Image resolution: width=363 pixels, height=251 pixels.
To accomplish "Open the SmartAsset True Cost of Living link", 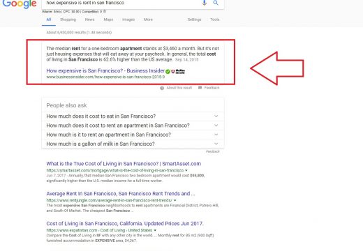I will (x=124, y=164).
